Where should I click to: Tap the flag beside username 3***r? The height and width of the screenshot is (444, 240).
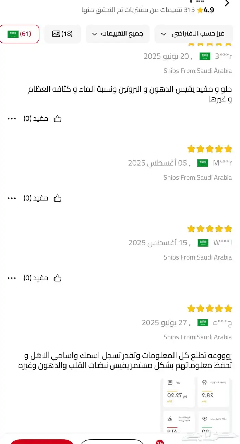coord(205,56)
